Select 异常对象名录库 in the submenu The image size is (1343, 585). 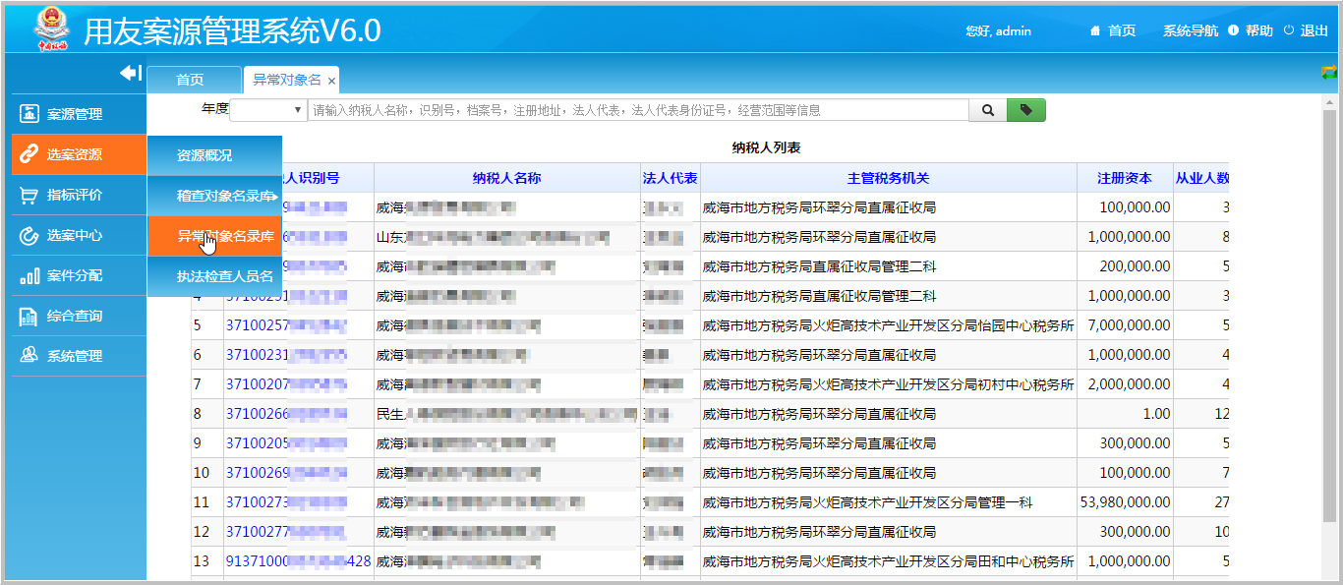[x=214, y=236]
